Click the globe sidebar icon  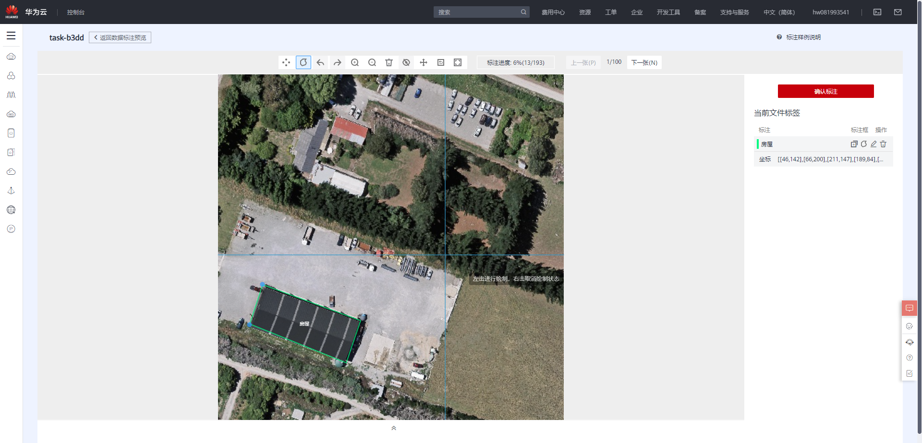(11, 210)
